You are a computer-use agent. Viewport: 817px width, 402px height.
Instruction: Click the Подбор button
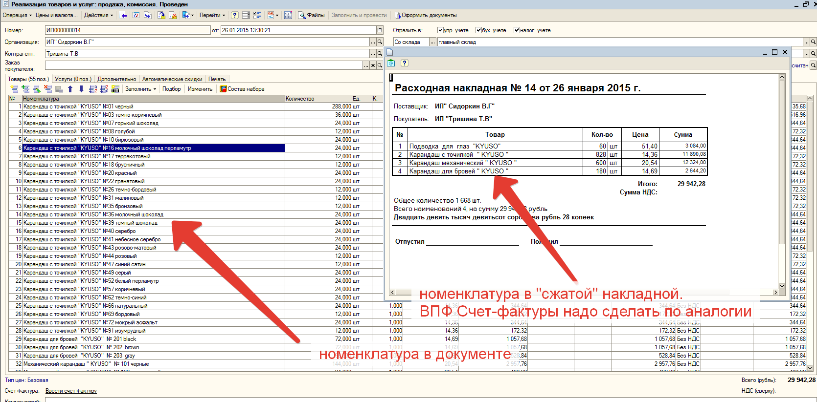[171, 89]
